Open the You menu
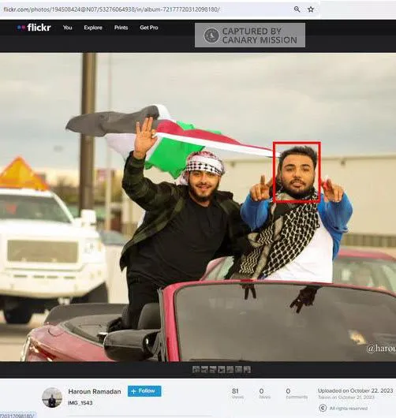 pos(68,28)
